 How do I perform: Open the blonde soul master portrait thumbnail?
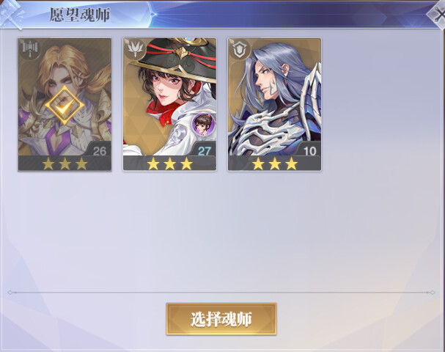click(x=65, y=104)
